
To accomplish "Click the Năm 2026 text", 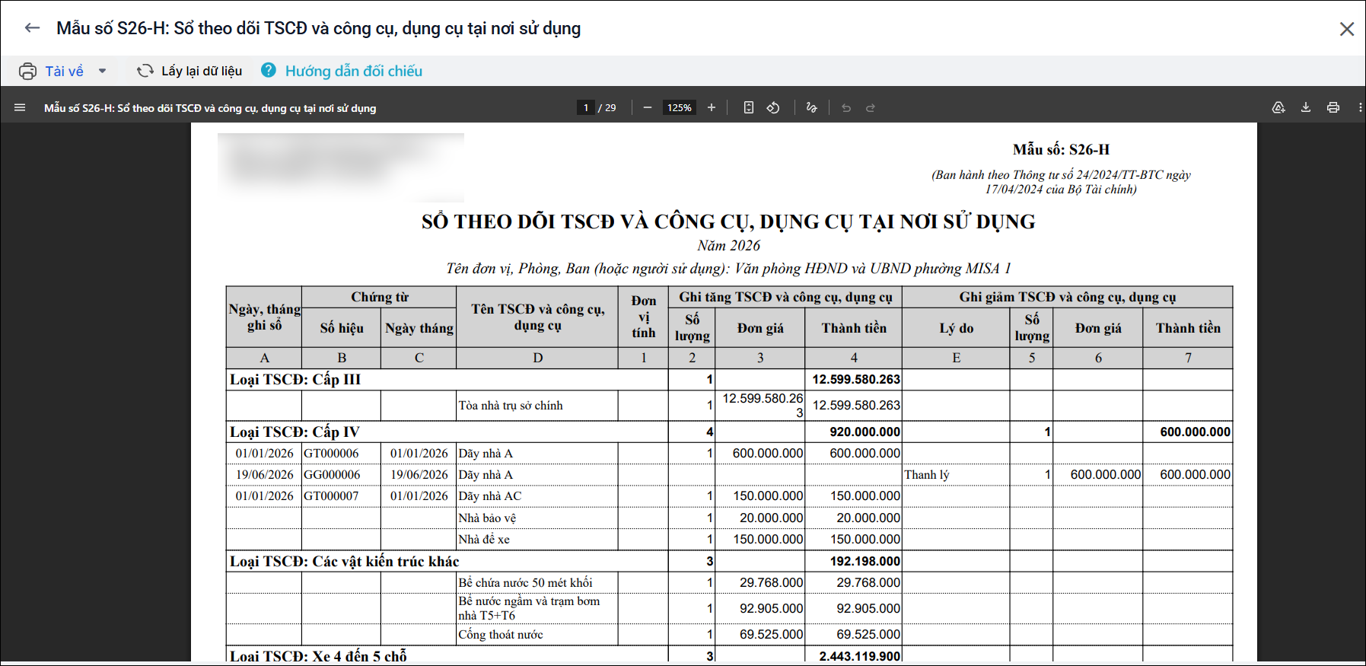I will tap(728, 246).
